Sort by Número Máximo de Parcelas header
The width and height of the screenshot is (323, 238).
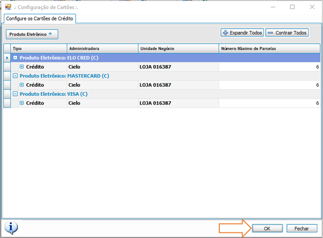(x=269, y=49)
